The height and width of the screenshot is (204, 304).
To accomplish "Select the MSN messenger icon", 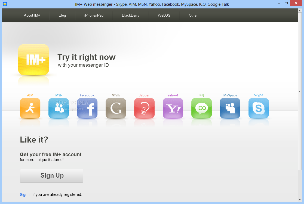I will pyautogui.click(x=59, y=108).
